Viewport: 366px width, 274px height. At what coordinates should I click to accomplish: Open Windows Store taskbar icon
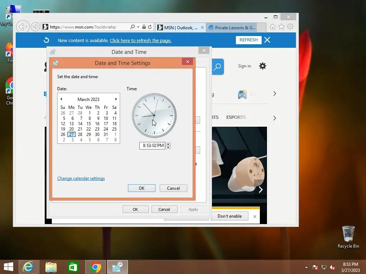pos(73,267)
